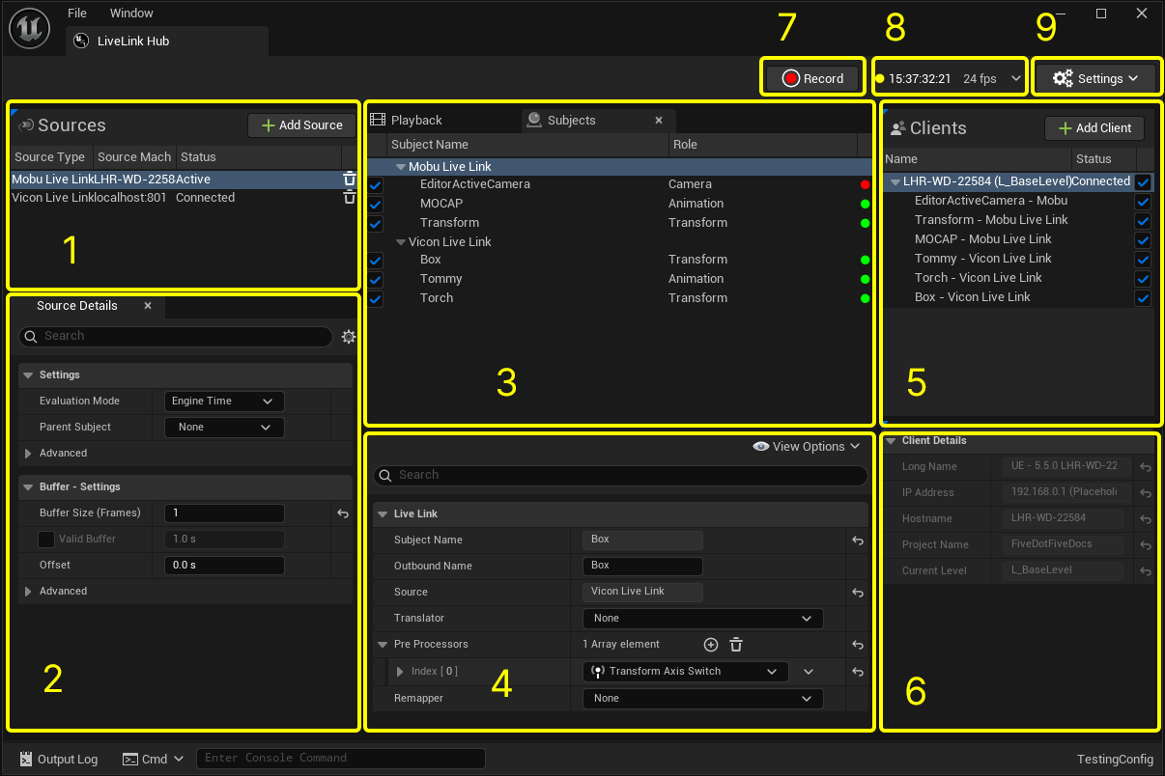Disable the Torch subject checkbox

tap(376, 298)
